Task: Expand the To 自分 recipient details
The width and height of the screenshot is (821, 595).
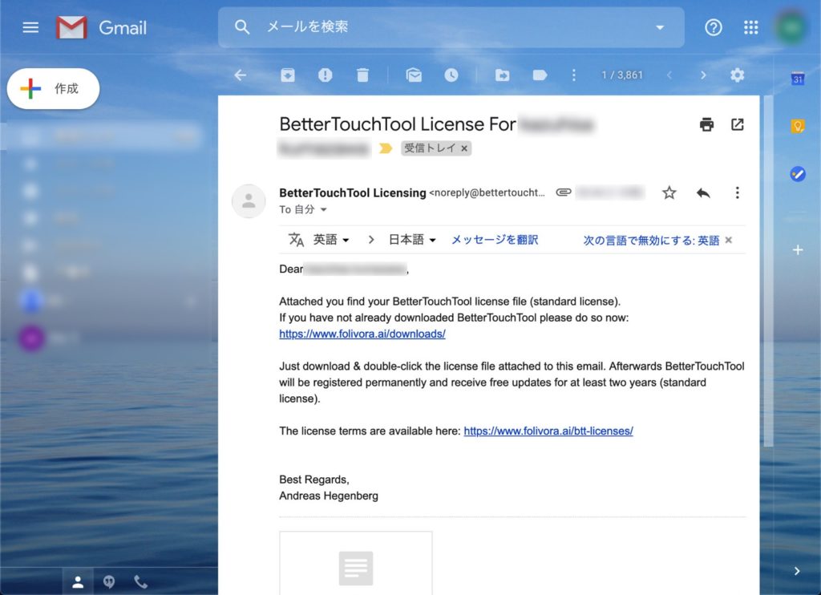Action: (x=324, y=209)
